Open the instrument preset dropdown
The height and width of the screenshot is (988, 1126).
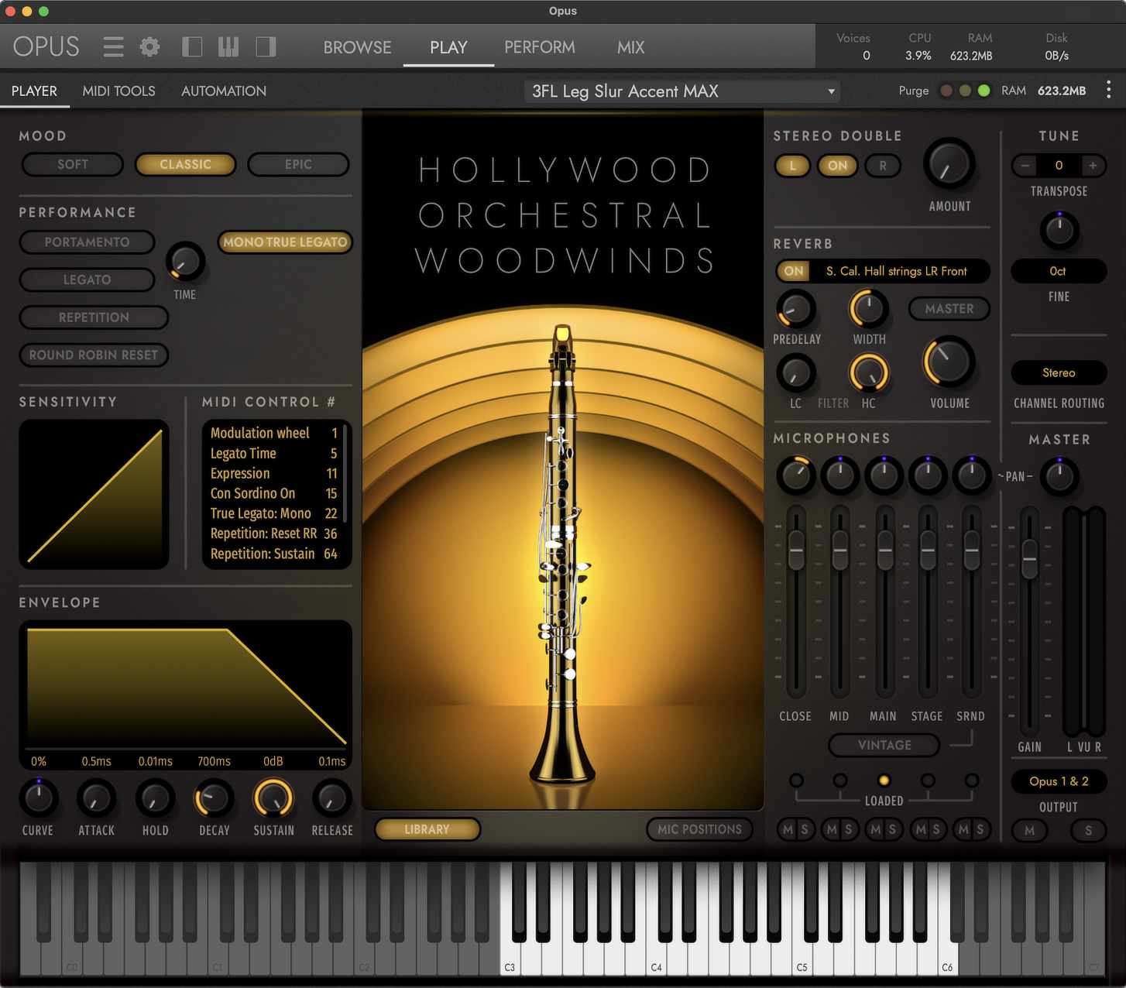[682, 91]
